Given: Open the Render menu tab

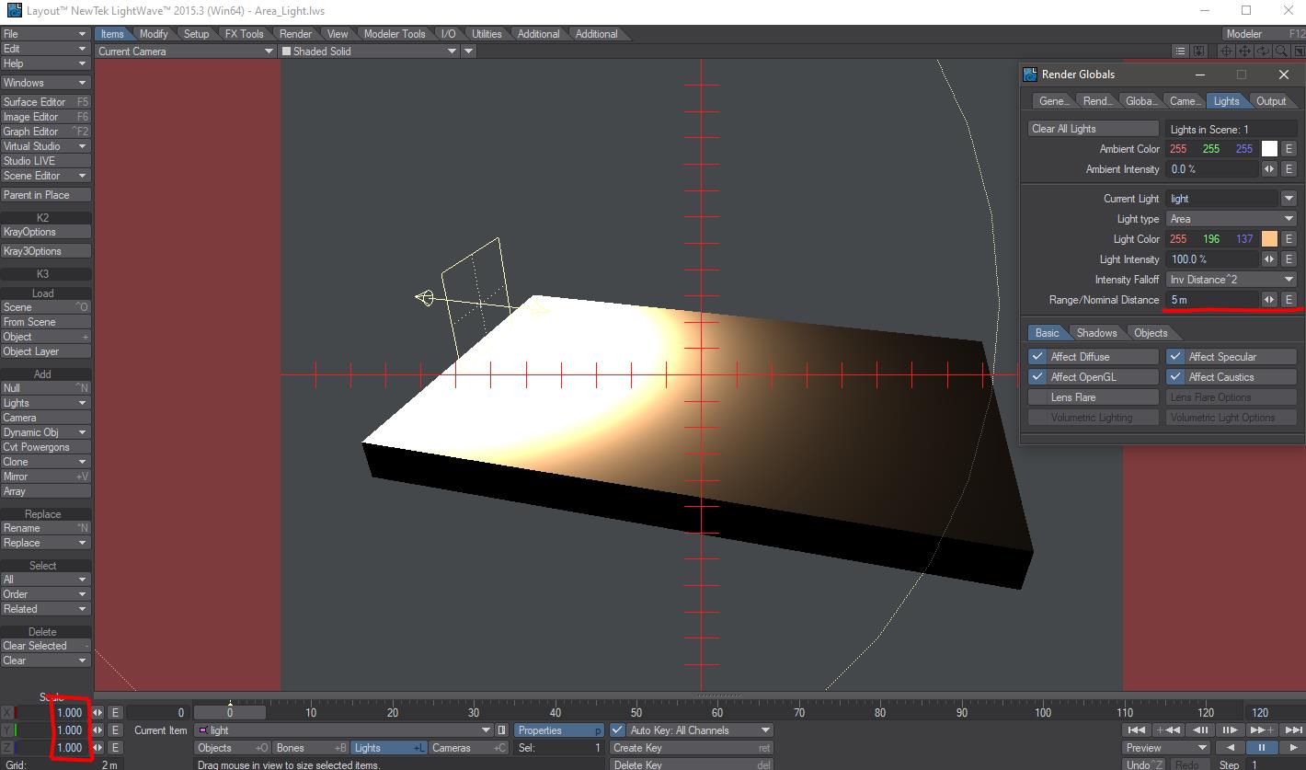Looking at the screenshot, I should (295, 34).
